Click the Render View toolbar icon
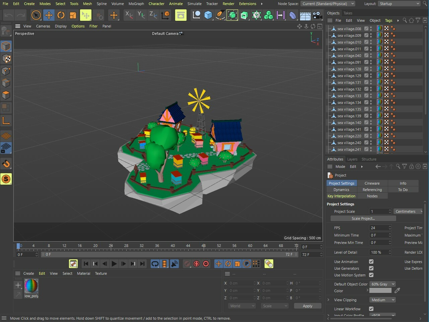429x322 pixels. (x=181, y=15)
